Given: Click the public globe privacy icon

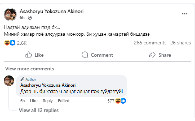Looking at the screenshot, I should point(30,18).
